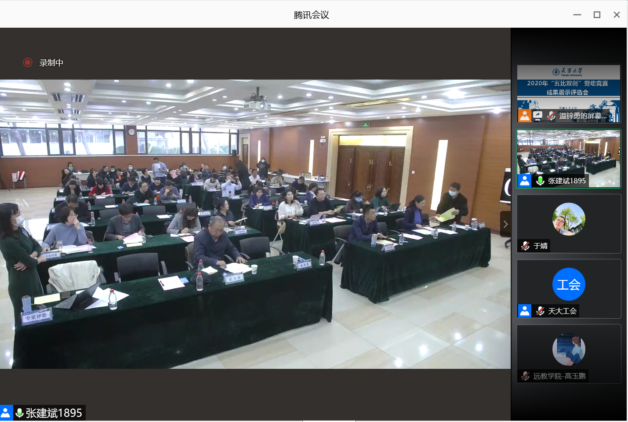Click the green microphone icon beside 张建斌1895 in sidebar
Screen dimensions: 628x422
click(540, 180)
